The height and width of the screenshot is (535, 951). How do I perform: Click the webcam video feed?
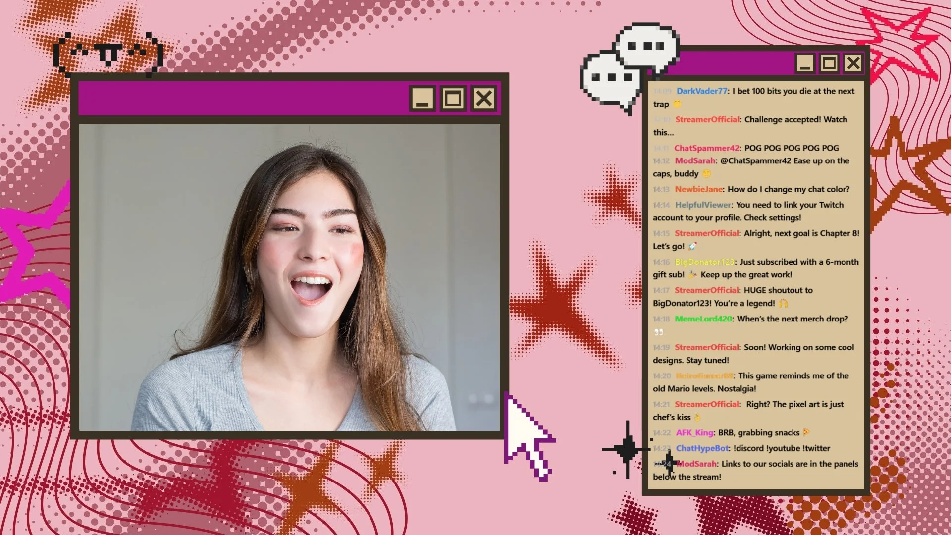[290, 277]
